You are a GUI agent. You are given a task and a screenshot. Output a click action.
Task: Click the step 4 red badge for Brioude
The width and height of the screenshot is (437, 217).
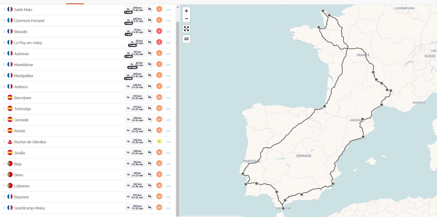(159, 31)
